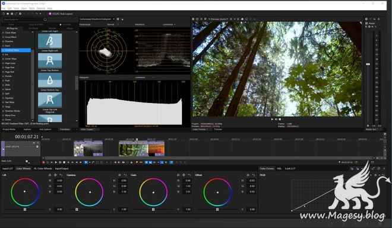Expand the Dissolve transition folder

click(x=3, y=41)
